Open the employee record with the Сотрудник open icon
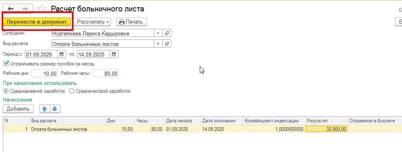Viewport: 402px width, 152px height. pyautogui.click(x=167, y=33)
